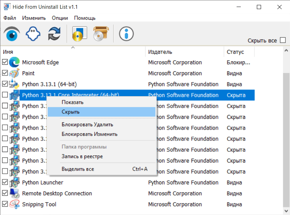Open the blue info icon
Screen dimensions: 290x215
(x=126, y=34)
